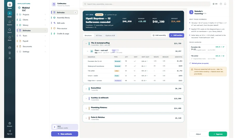
Task: Click Grout + sealer resource row
Action: pyautogui.click(x=133, y=76)
